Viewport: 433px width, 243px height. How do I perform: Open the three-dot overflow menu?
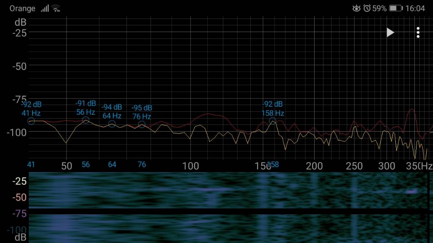[x=418, y=32]
